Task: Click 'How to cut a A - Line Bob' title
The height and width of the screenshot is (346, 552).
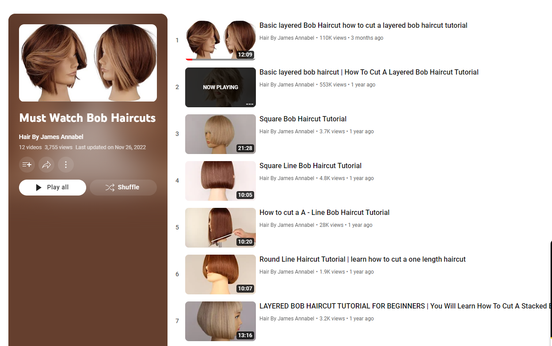Action: (x=324, y=213)
